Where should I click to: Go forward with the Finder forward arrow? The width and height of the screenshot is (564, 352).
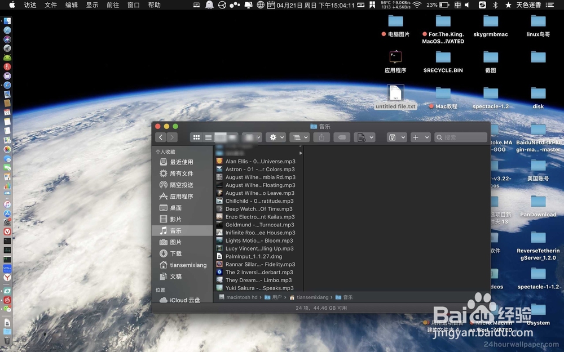172,137
